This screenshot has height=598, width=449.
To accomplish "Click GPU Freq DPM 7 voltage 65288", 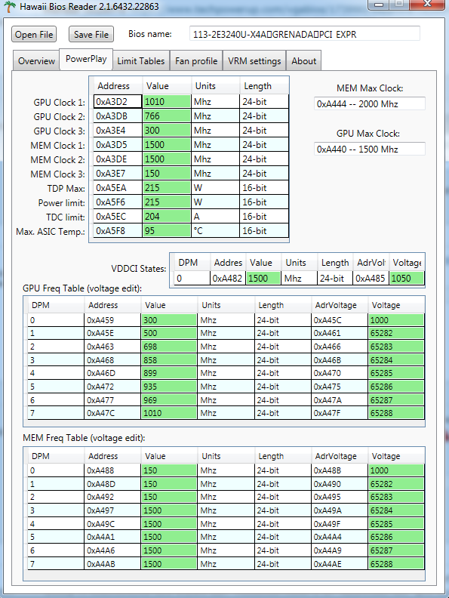I will coord(396,413).
